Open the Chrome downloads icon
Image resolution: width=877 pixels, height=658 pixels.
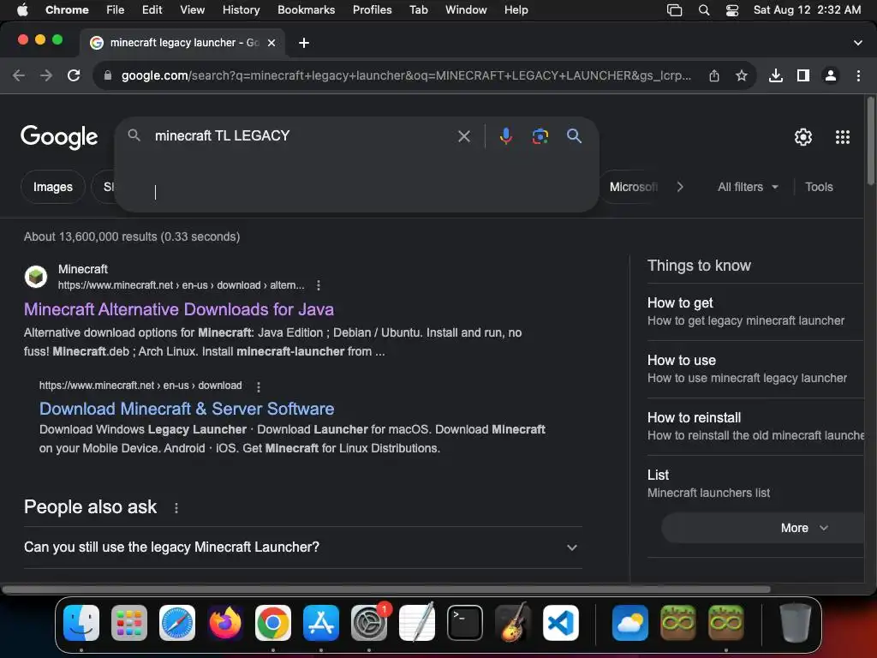pos(776,75)
